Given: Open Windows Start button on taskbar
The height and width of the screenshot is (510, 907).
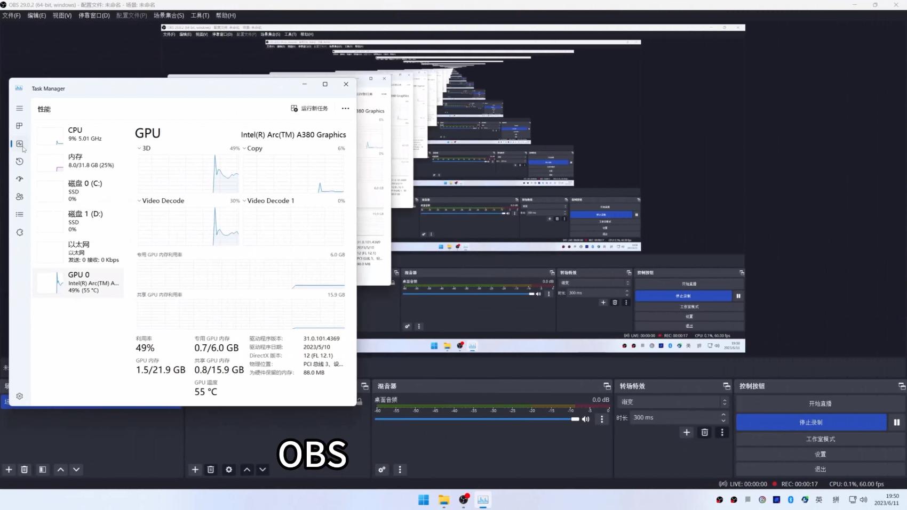Looking at the screenshot, I should (424, 499).
